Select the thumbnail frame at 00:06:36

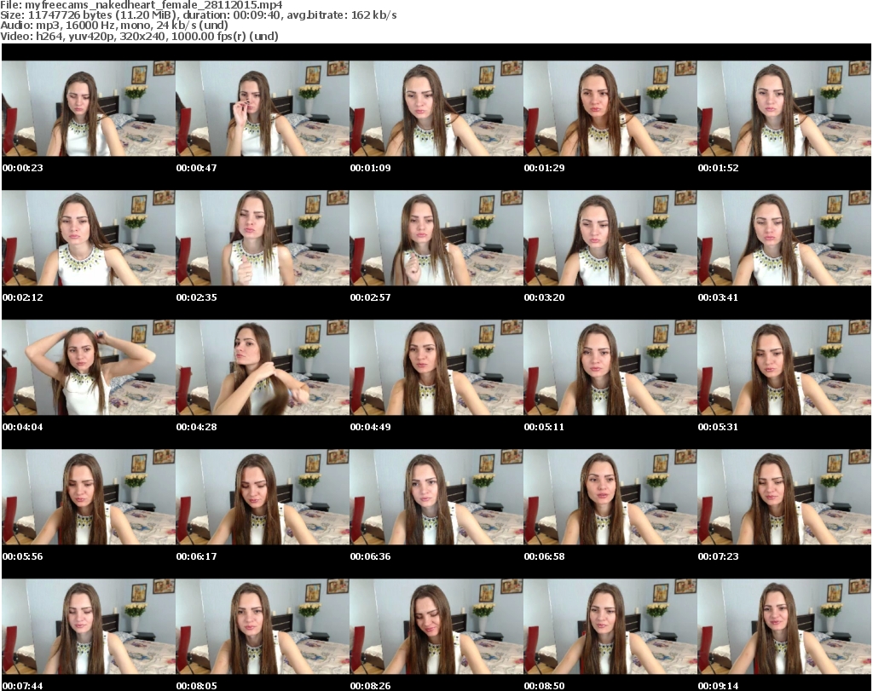coord(436,498)
